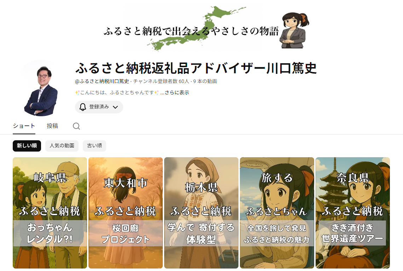Click the anime girl banner illustration
The width and height of the screenshot is (403, 271).
[x=294, y=30]
